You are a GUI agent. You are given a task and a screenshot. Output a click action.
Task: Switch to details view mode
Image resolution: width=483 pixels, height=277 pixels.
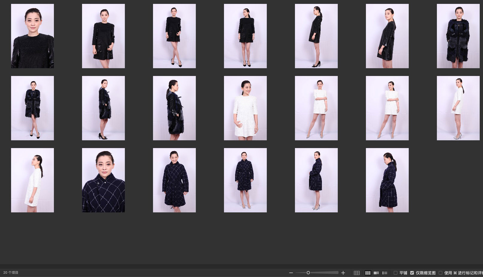(x=376, y=273)
